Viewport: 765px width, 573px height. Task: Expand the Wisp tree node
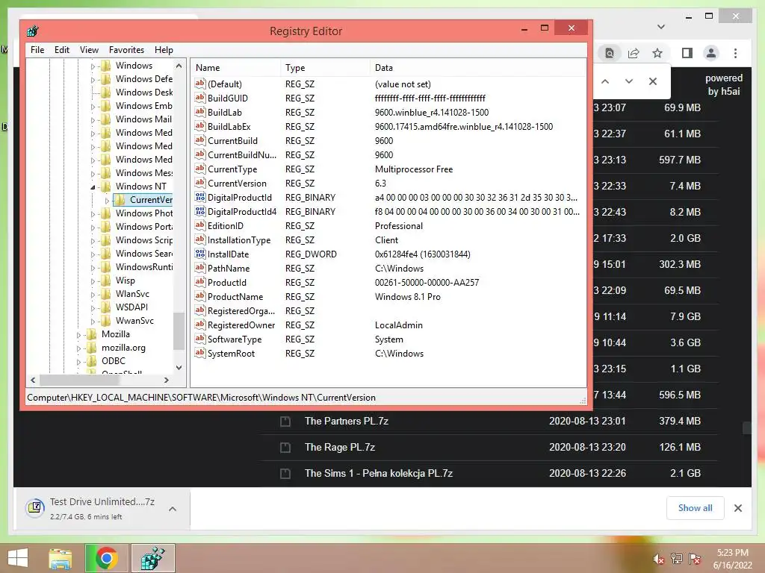click(x=93, y=281)
